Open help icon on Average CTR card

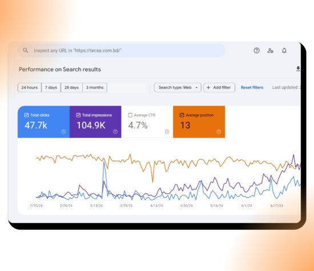coord(167,131)
